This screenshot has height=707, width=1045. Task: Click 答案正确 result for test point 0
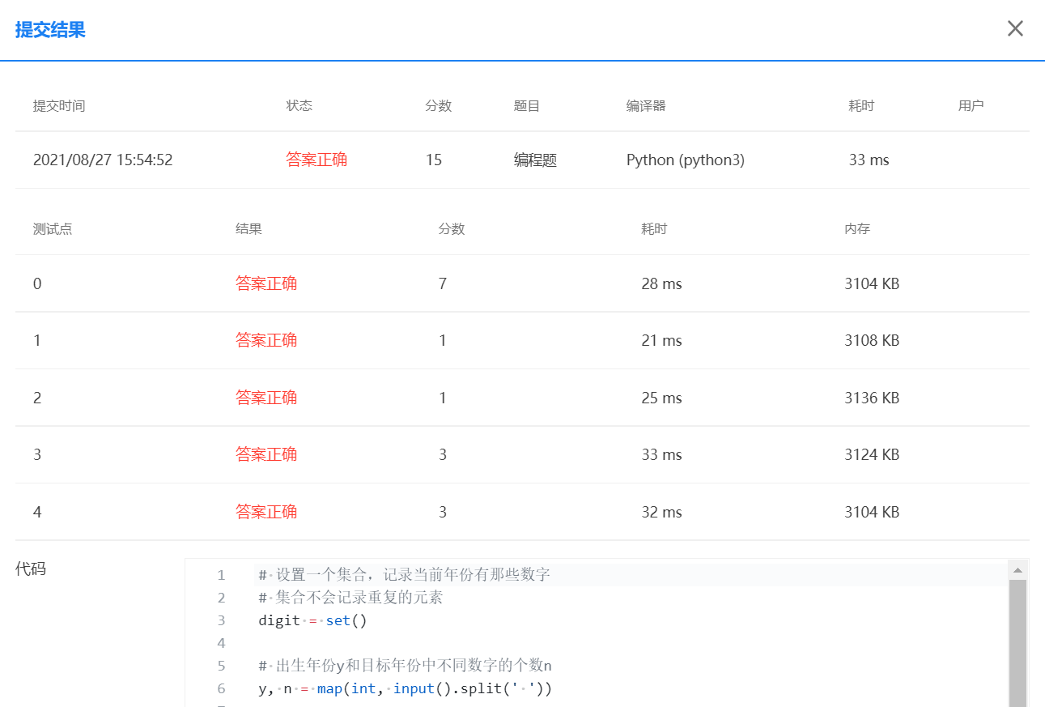(266, 283)
